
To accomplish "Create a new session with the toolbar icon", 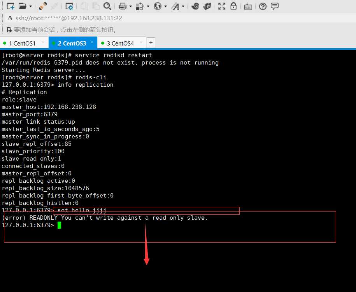I will point(11,6).
